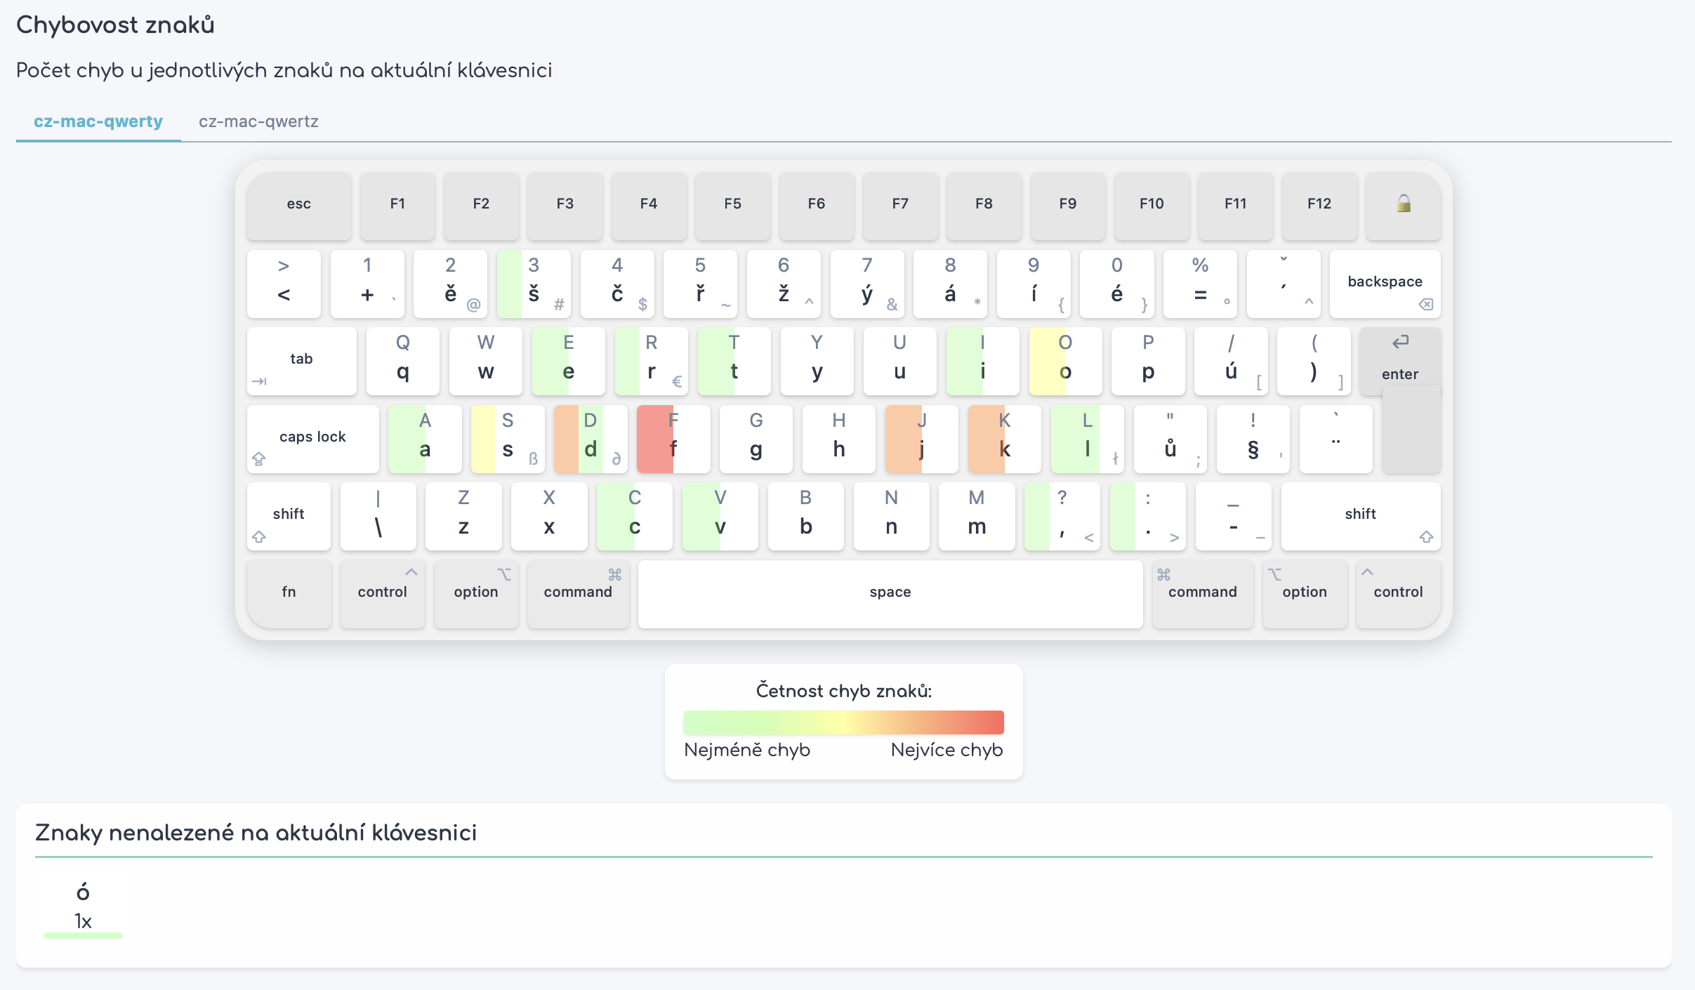Toggle the caps lock key
Viewport: 1695px width, 990px height.
point(312,438)
